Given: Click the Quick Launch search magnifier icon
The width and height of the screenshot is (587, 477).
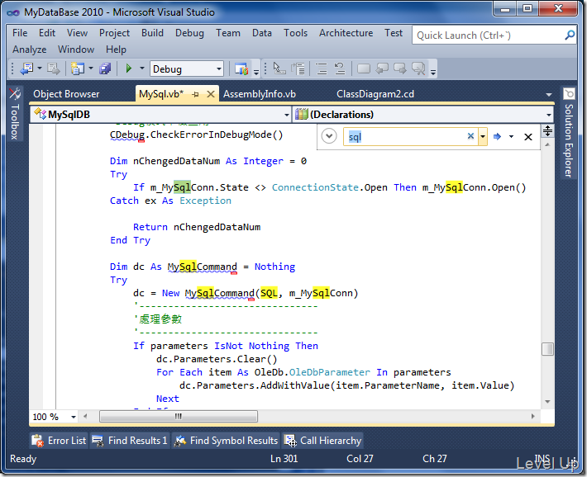Looking at the screenshot, I should tap(570, 35).
